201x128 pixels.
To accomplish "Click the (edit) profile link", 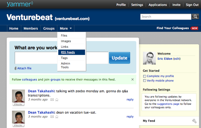I will coord(177,59).
